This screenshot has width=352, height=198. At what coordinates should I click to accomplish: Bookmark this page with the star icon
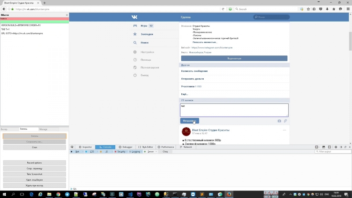(308, 9)
